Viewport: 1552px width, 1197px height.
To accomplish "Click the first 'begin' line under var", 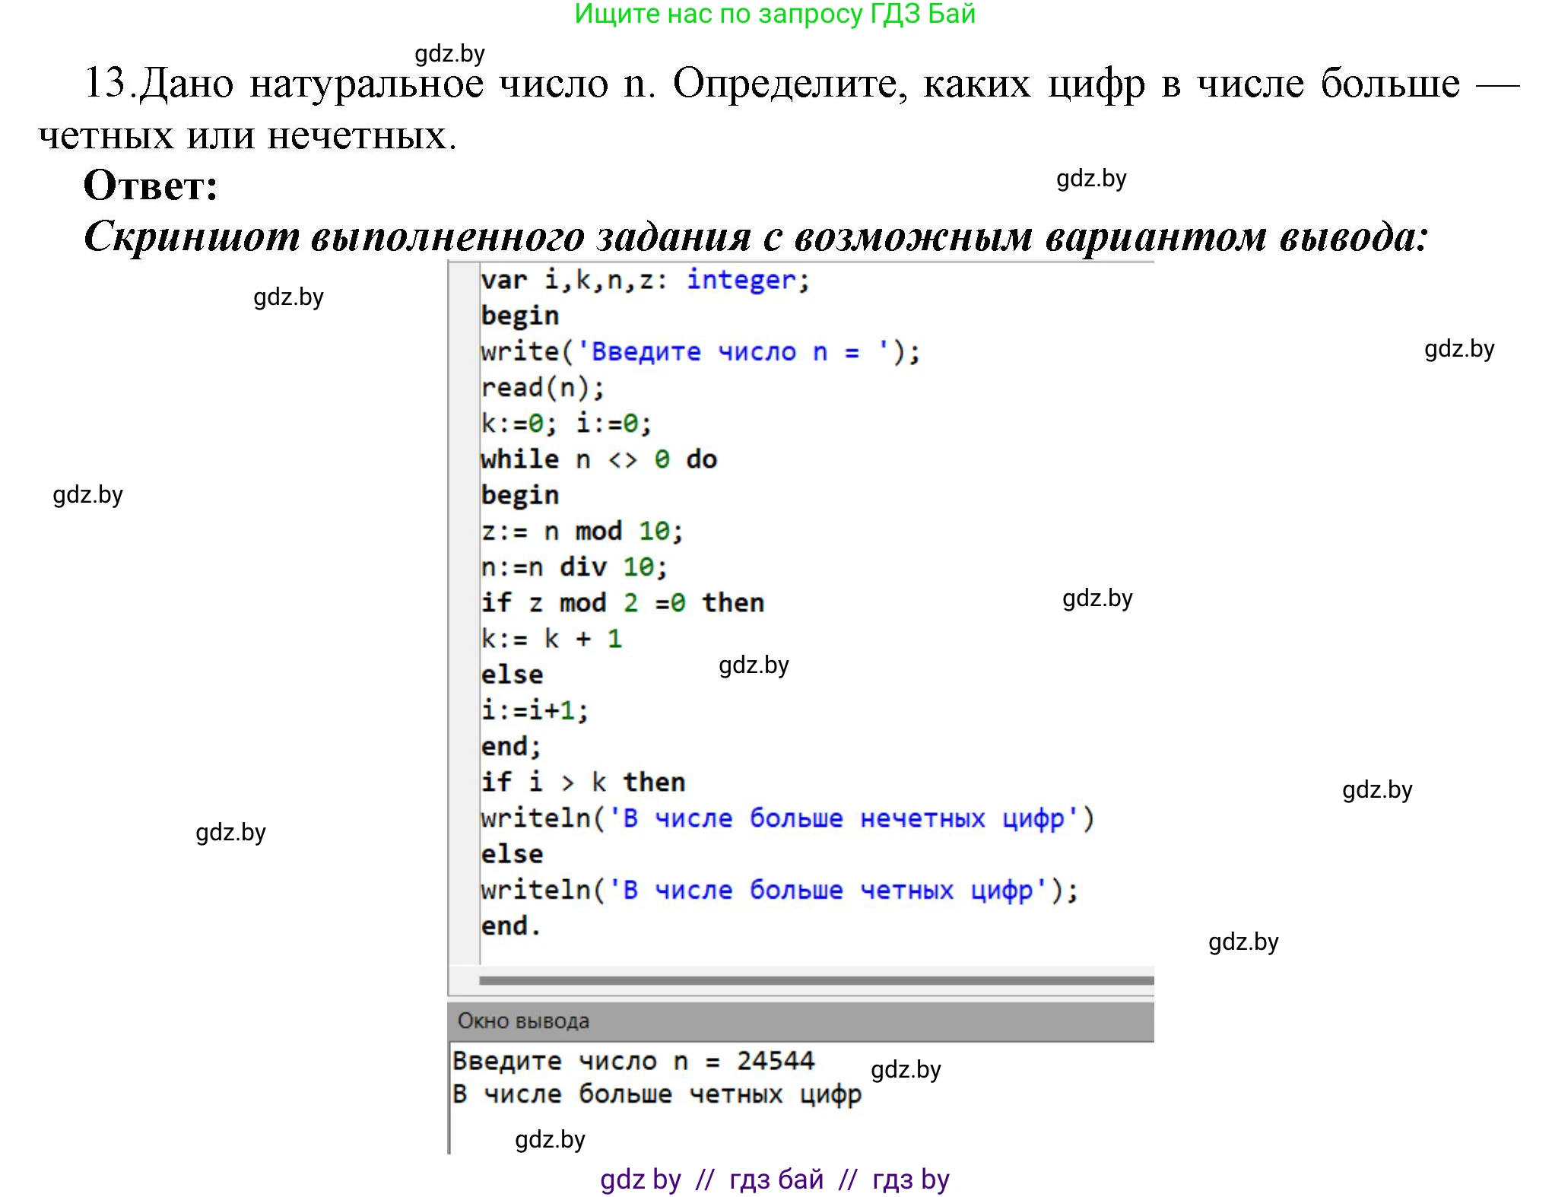I will pos(520,316).
